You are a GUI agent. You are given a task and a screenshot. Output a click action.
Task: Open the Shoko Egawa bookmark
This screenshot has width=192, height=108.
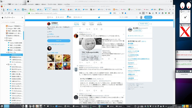(16, 84)
